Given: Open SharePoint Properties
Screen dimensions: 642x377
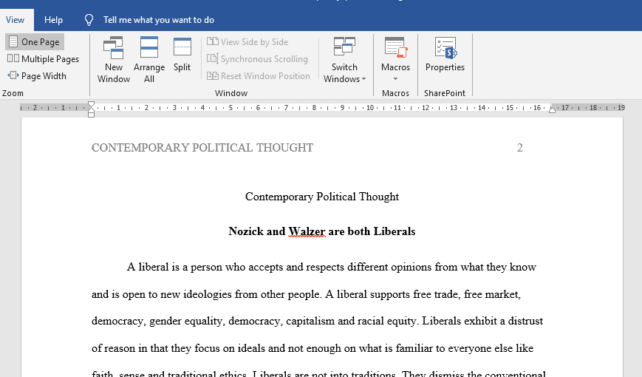Looking at the screenshot, I should coord(445,55).
